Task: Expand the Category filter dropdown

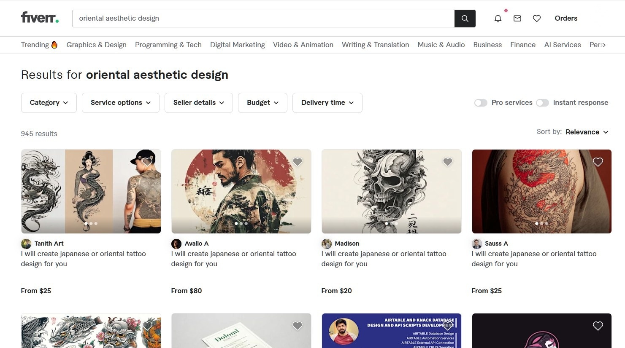Action: pyautogui.click(x=49, y=103)
